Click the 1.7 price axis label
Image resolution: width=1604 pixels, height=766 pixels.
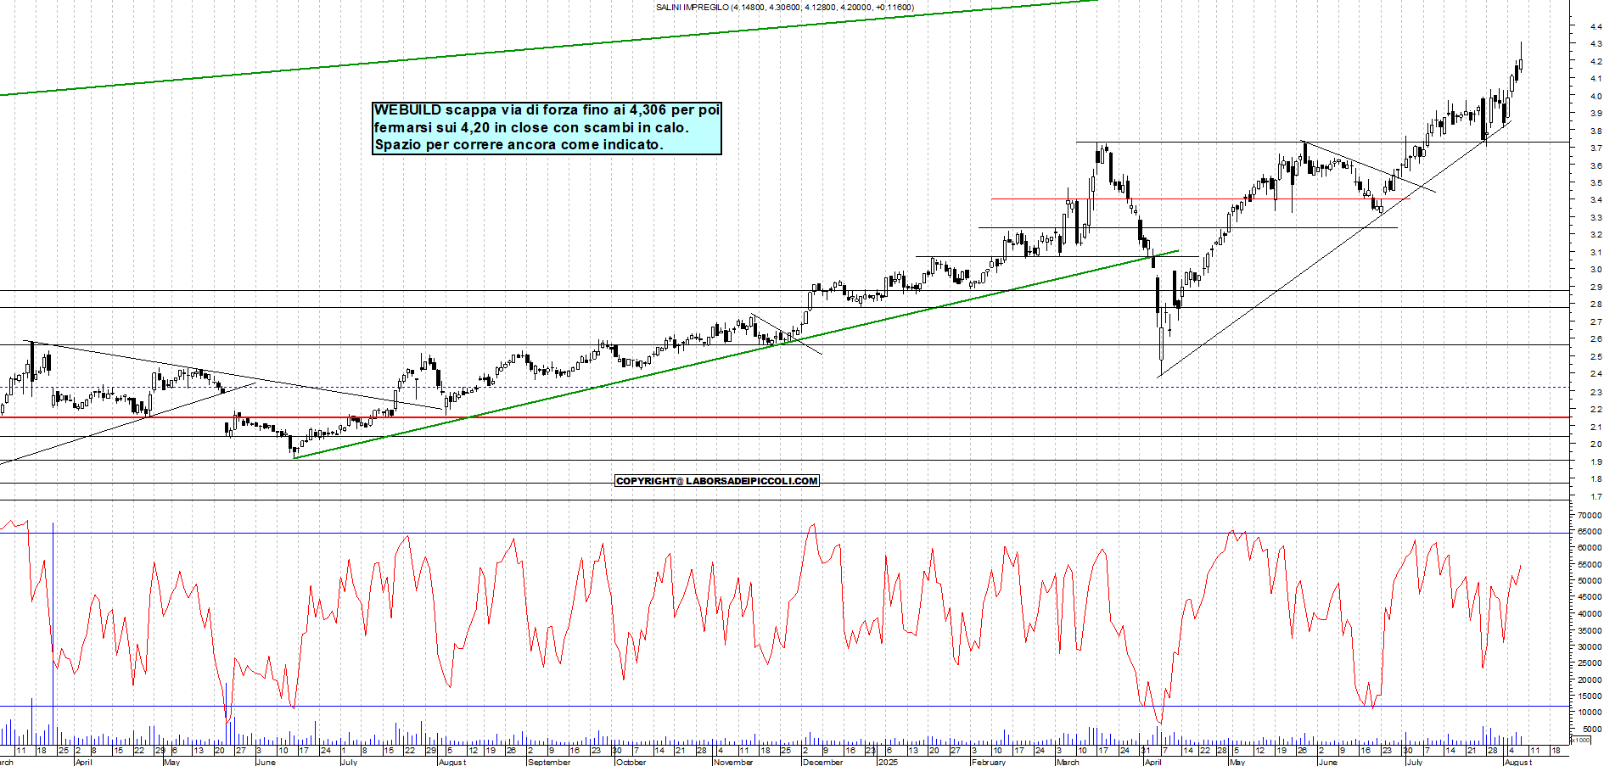(x=1596, y=497)
